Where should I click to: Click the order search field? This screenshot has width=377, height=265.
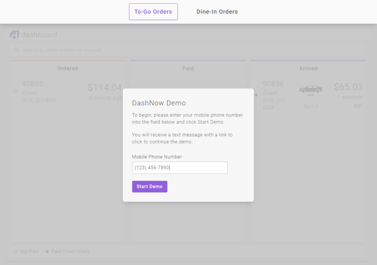(188, 50)
